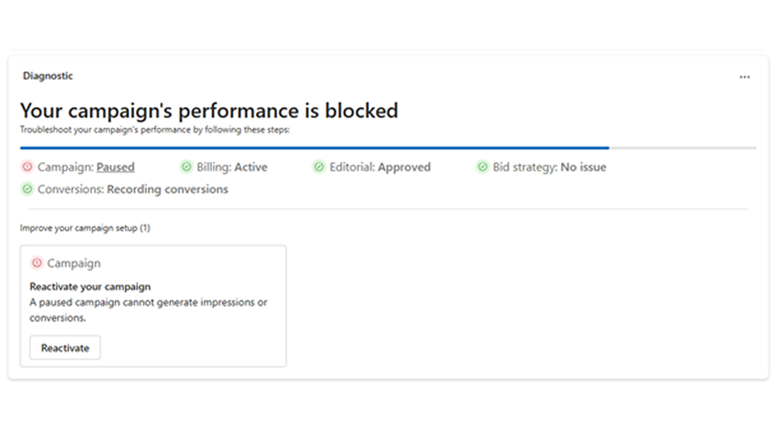Select the Conversions: Recording conversions step

pos(133,189)
